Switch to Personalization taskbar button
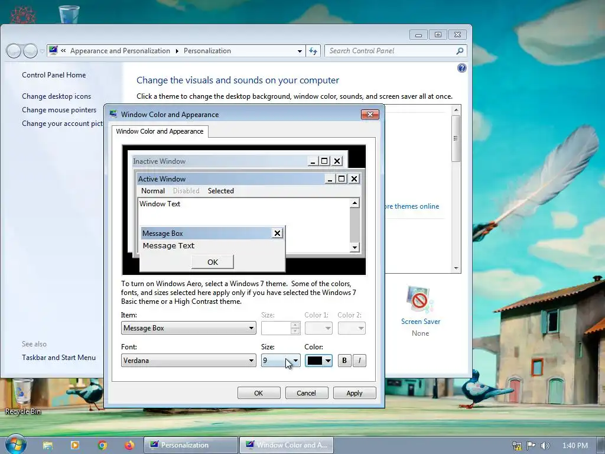Screen dimensions: 605x454 [x=191, y=445]
